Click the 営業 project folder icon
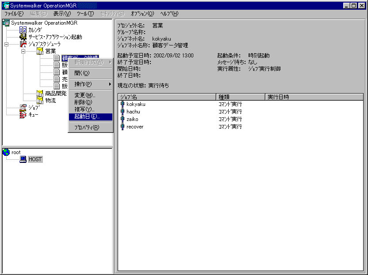This screenshot has height=275, width=368. [x=40, y=51]
